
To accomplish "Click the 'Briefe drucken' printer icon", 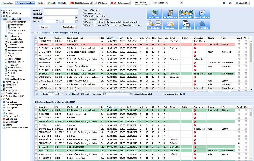I will [x=154, y=25].
